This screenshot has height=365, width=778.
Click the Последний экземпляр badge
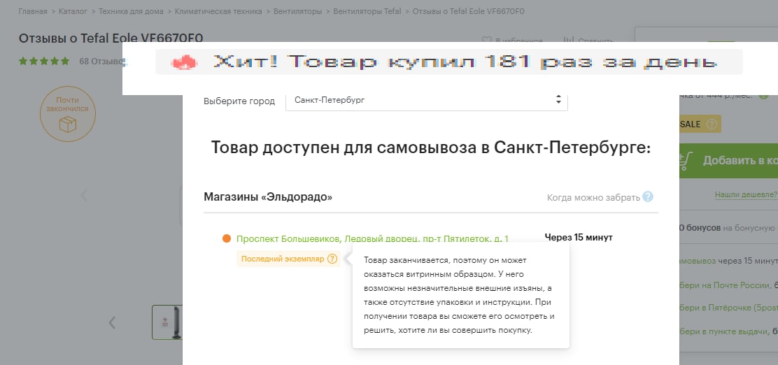pos(288,259)
